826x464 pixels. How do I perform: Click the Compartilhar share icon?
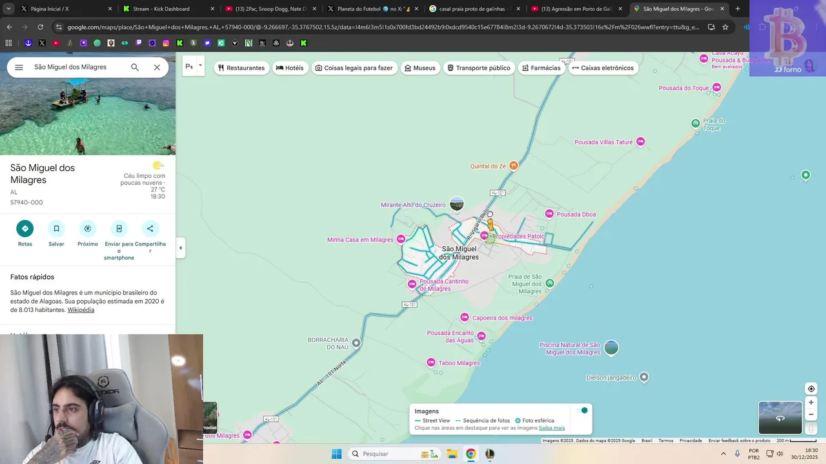coord(150,228)
